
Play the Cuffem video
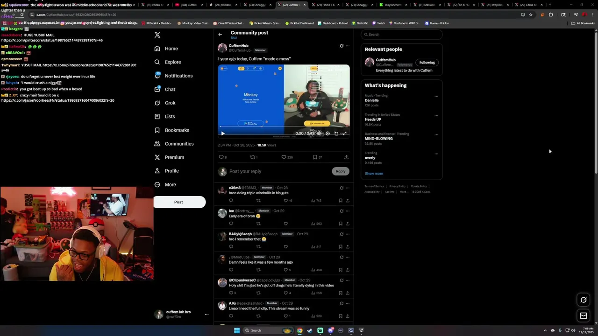point(223,133)
